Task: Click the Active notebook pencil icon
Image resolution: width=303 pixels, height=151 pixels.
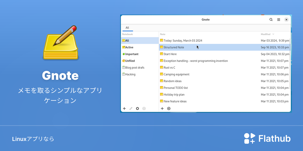Action: click(124, 47)
